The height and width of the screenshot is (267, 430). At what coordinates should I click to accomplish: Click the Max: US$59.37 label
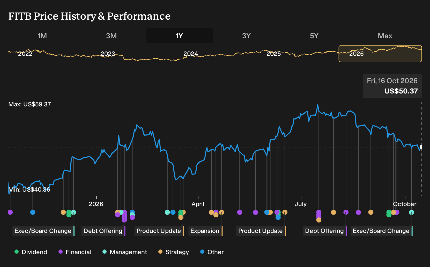click(x=30, y=104)
